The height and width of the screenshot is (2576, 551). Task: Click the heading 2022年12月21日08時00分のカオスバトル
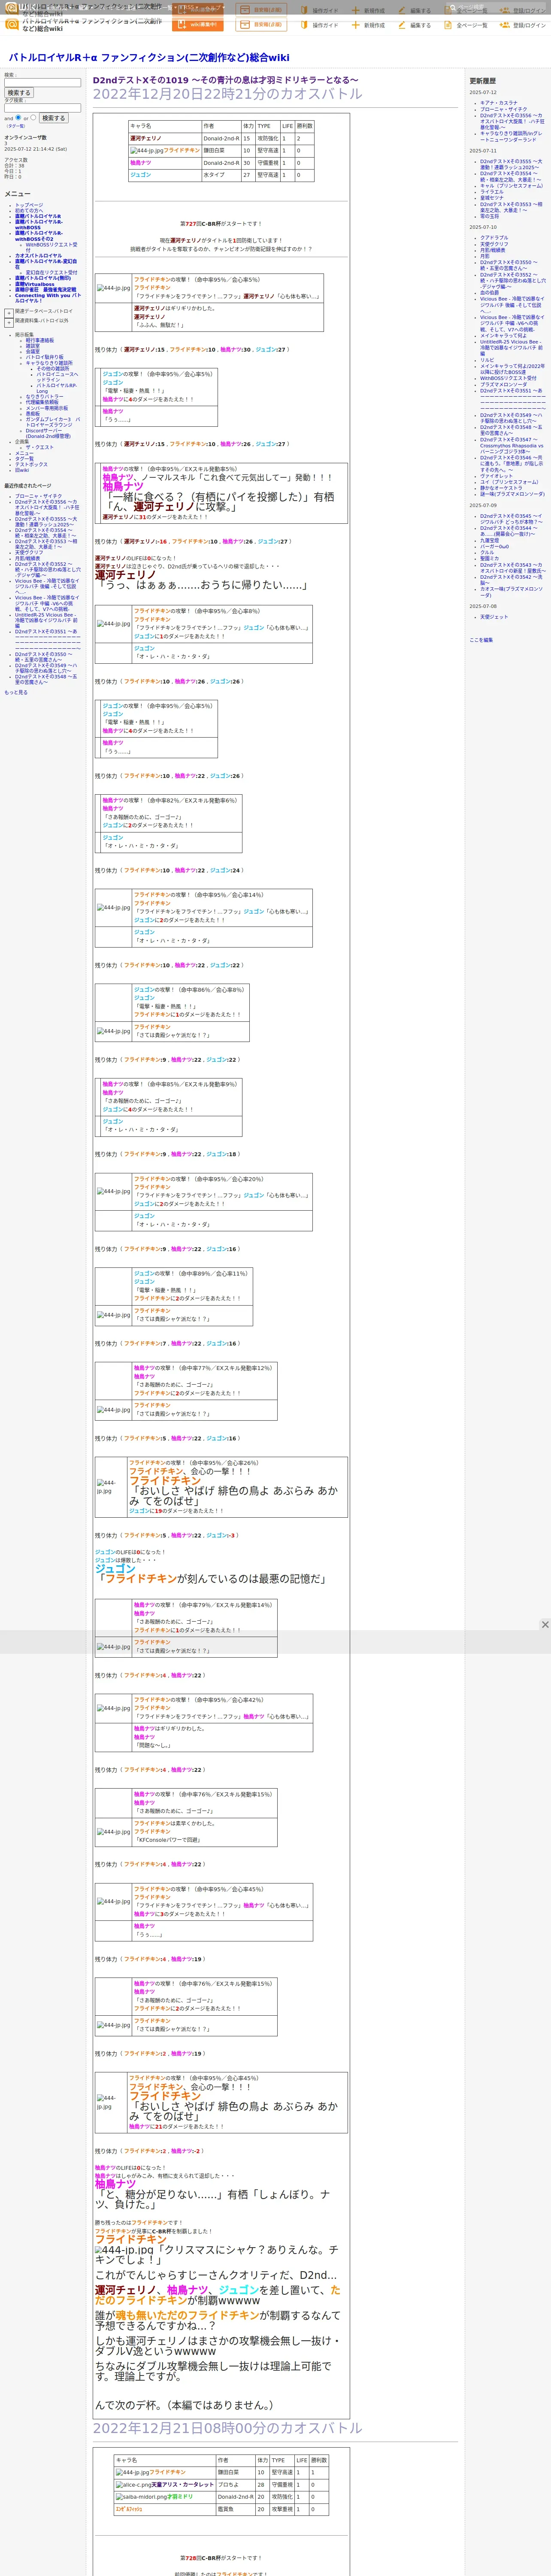pos(227,2428)
